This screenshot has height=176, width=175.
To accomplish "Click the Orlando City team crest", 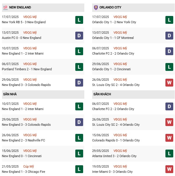I will [x=96, y=7].
